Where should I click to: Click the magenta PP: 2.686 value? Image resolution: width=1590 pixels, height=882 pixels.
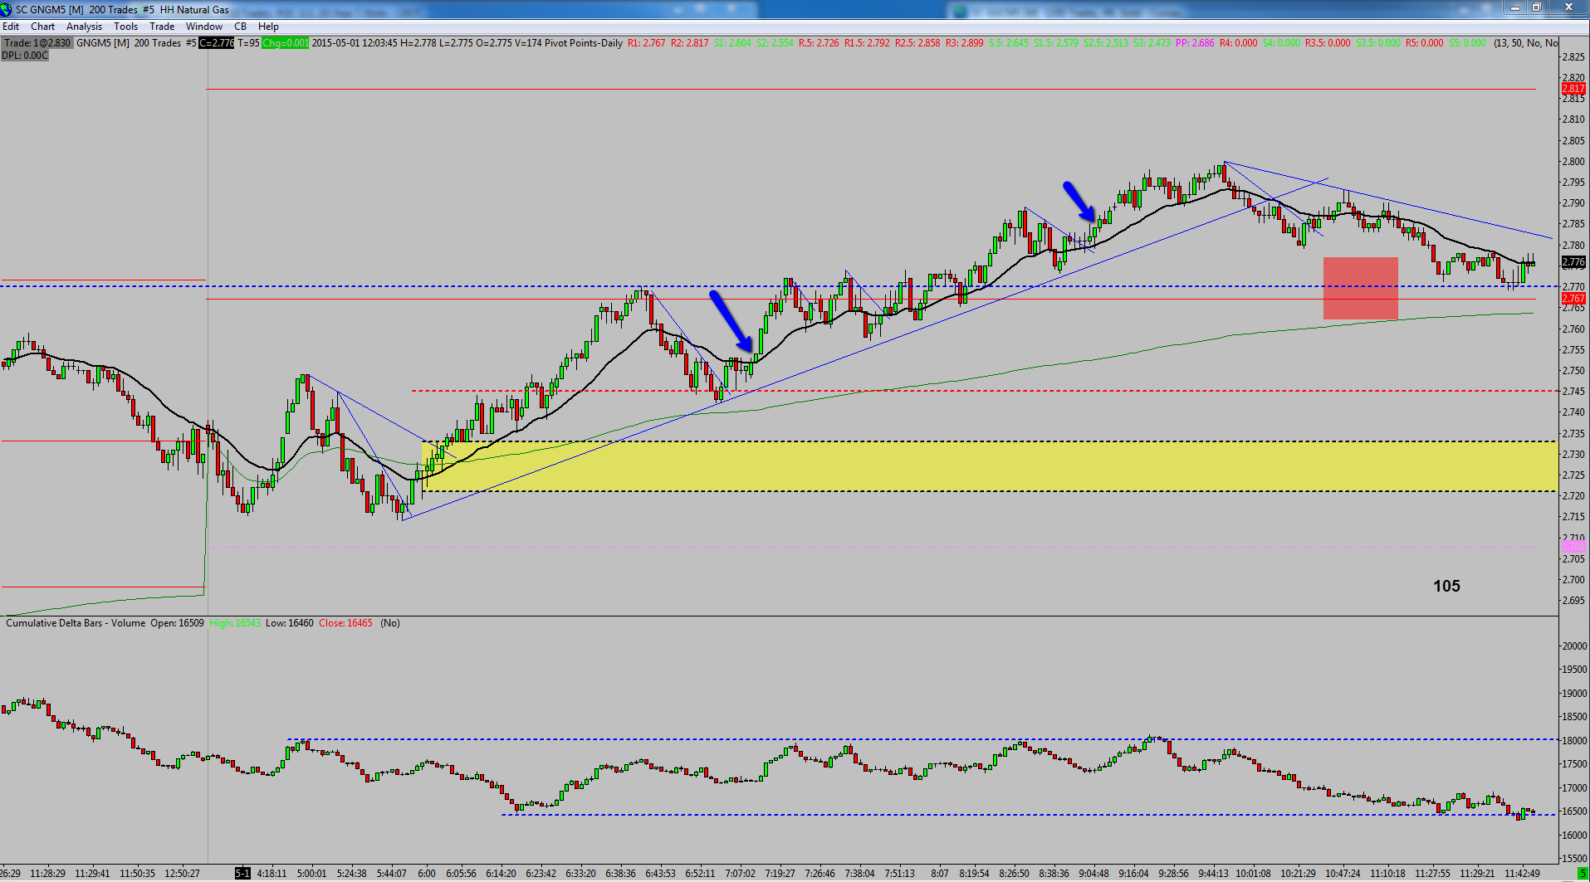point(1195,43)
